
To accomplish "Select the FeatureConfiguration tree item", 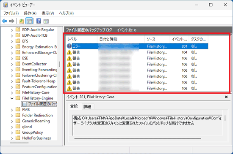I will click(39, 86).
